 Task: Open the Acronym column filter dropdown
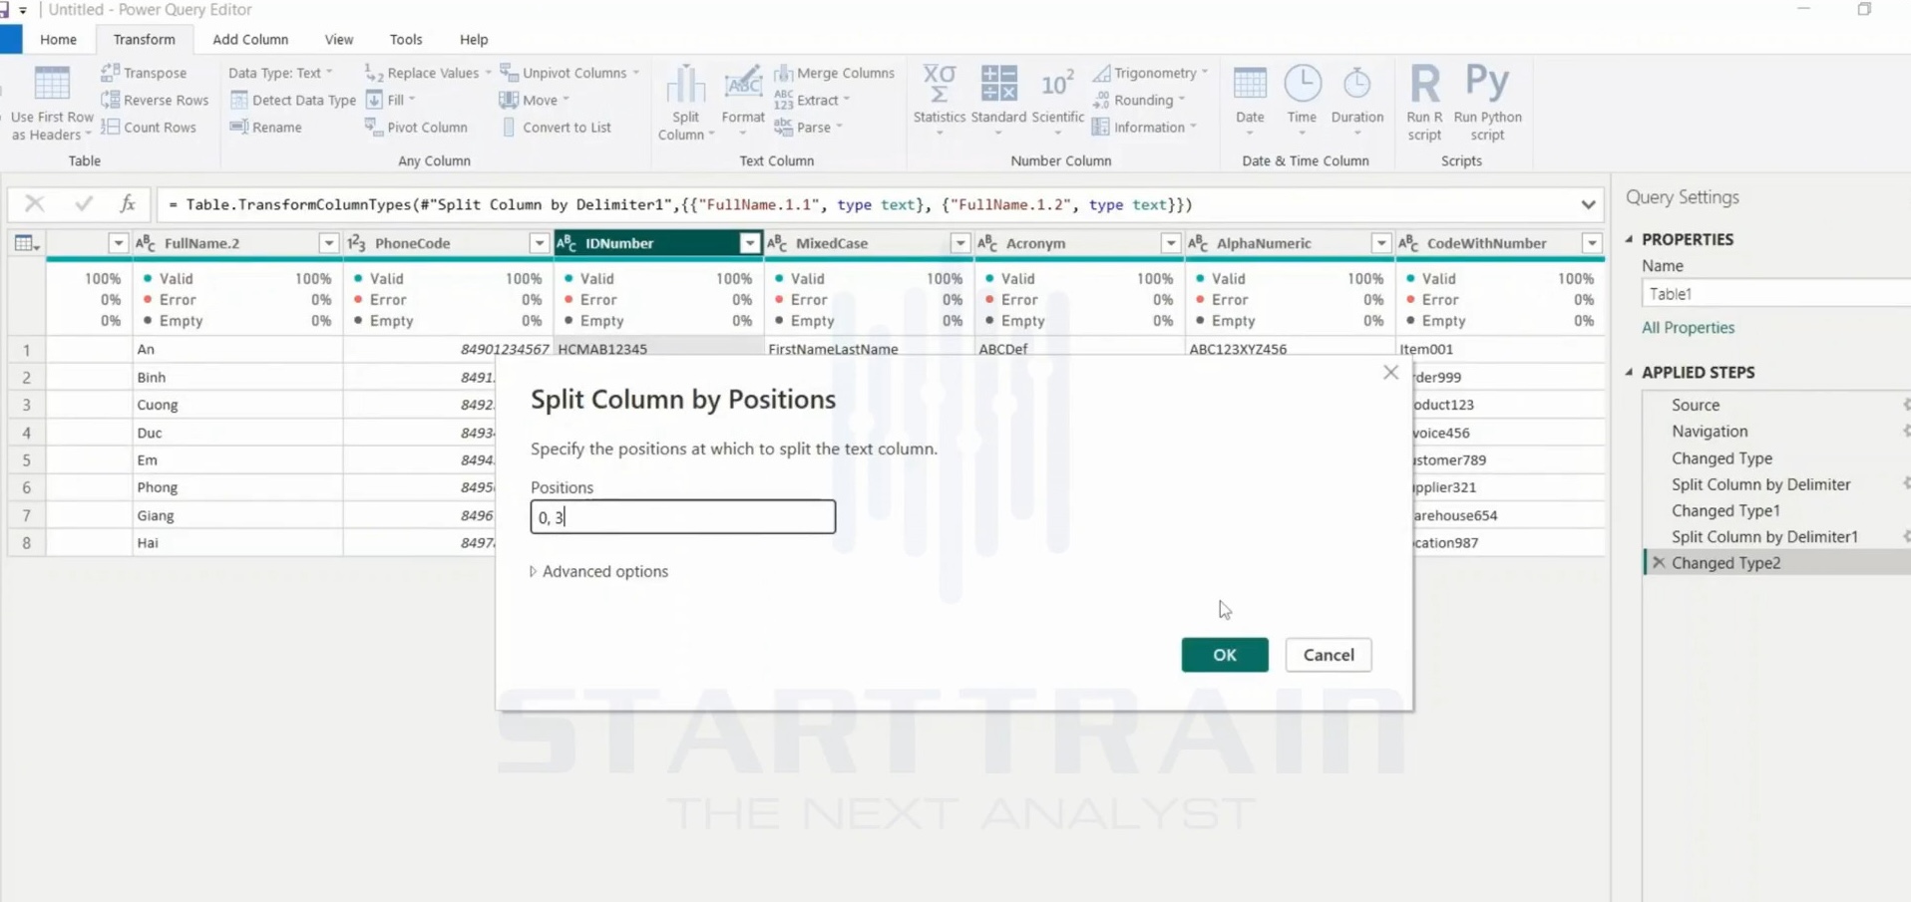[x=1170, y=243]
